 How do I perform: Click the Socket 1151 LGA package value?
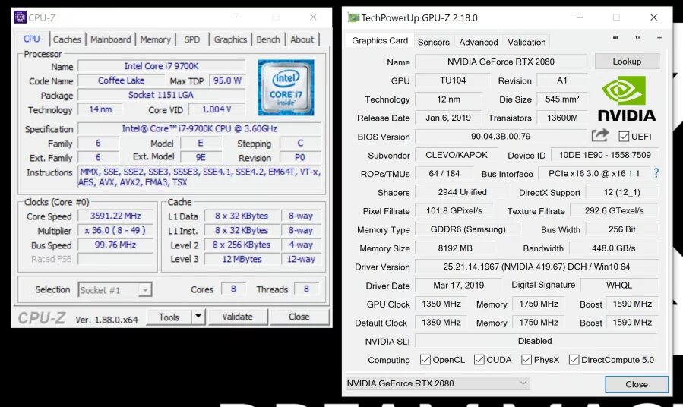tap(161, 95)
